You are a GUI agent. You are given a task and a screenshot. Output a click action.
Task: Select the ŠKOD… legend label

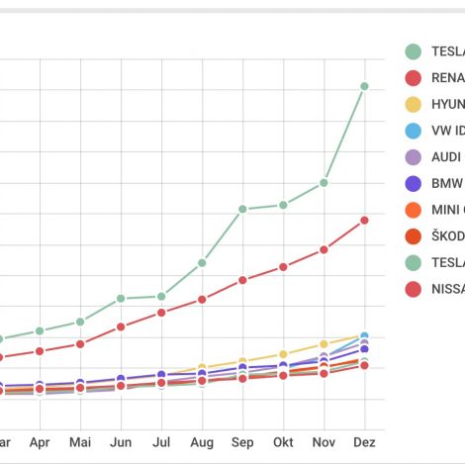coord(448,236)
